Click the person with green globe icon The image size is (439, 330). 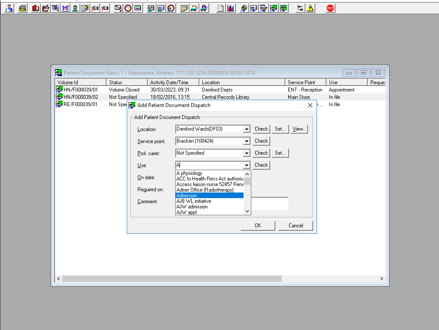(x=274, y=8)
